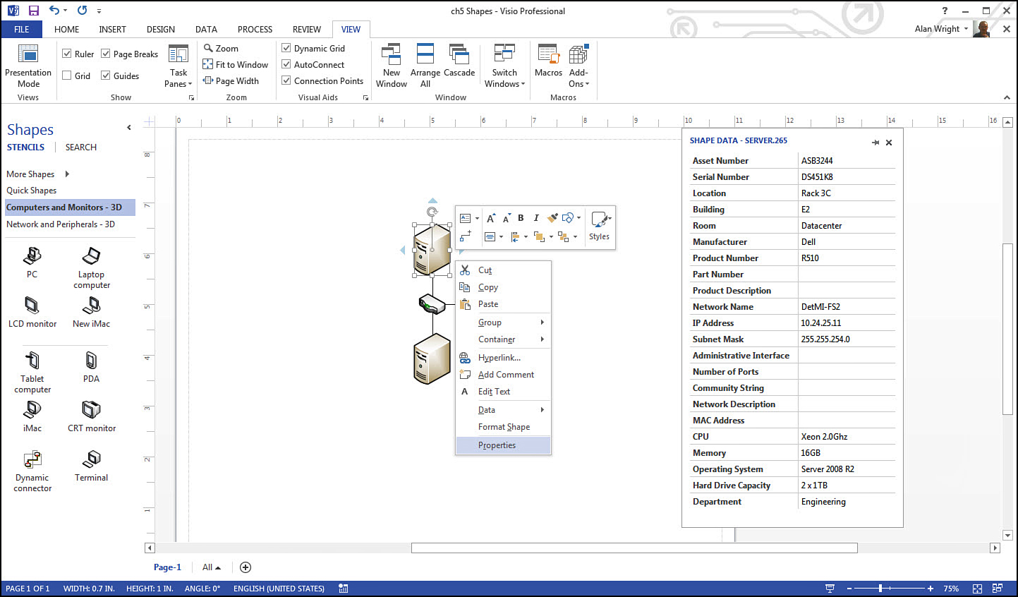1018x597 pixels.
Task: Toggle Page Breaks checkbox
Action: 105,54
